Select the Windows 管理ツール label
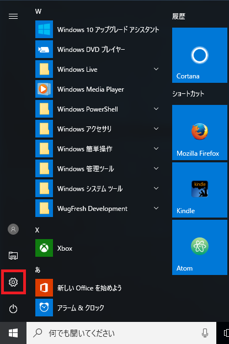 click(x=86, y=169)
